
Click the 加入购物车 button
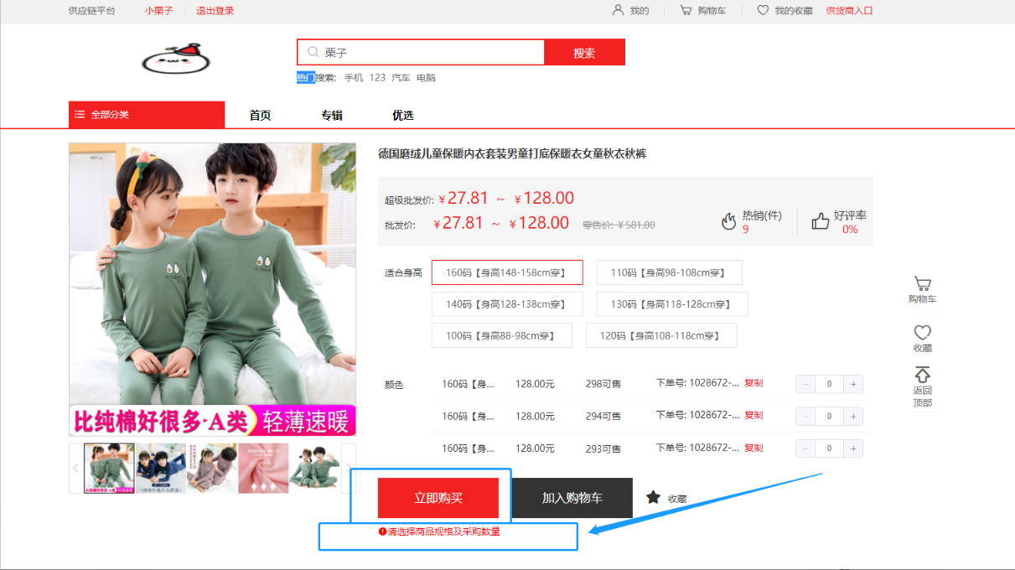(x=572, y=498)
